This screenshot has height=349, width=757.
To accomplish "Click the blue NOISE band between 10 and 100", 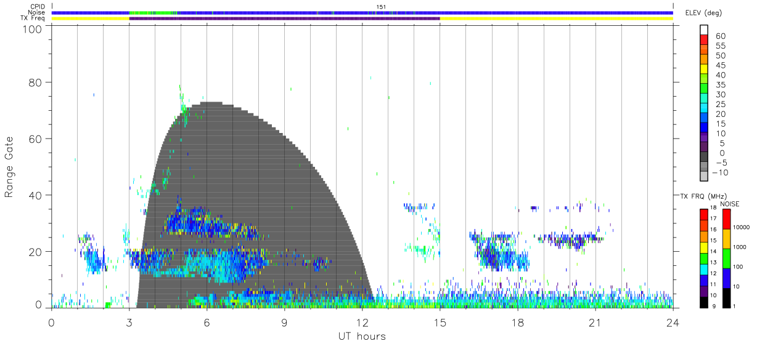I will tap(726, 278).
